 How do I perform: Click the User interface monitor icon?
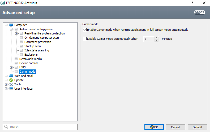[x=11, y=89]
